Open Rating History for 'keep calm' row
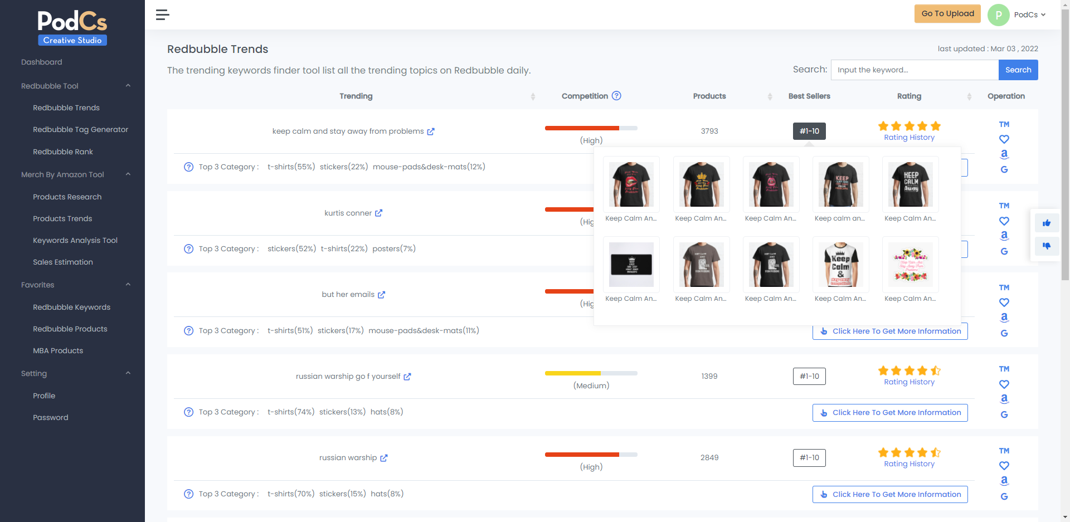The height and width of the screenshot is (522, 1070). pos(909,138)
